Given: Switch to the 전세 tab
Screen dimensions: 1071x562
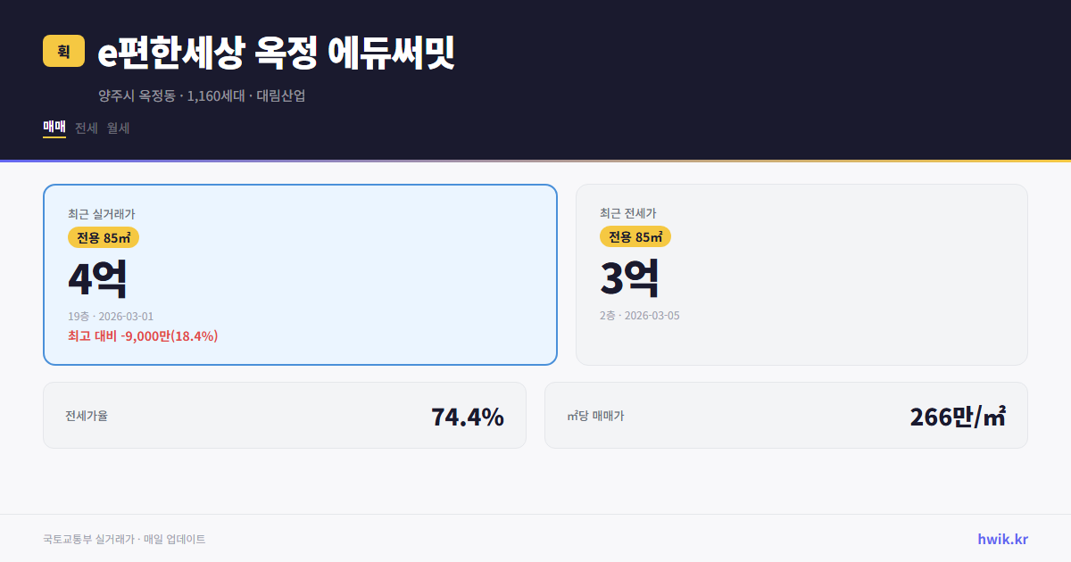Looking at the screenshot, I should coord(84,128).
